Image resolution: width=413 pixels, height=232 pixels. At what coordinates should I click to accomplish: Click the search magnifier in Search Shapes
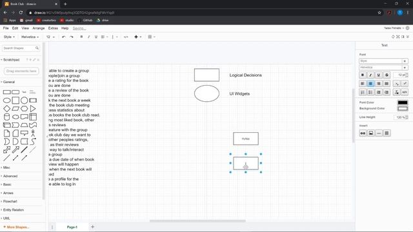click(37, 48)
